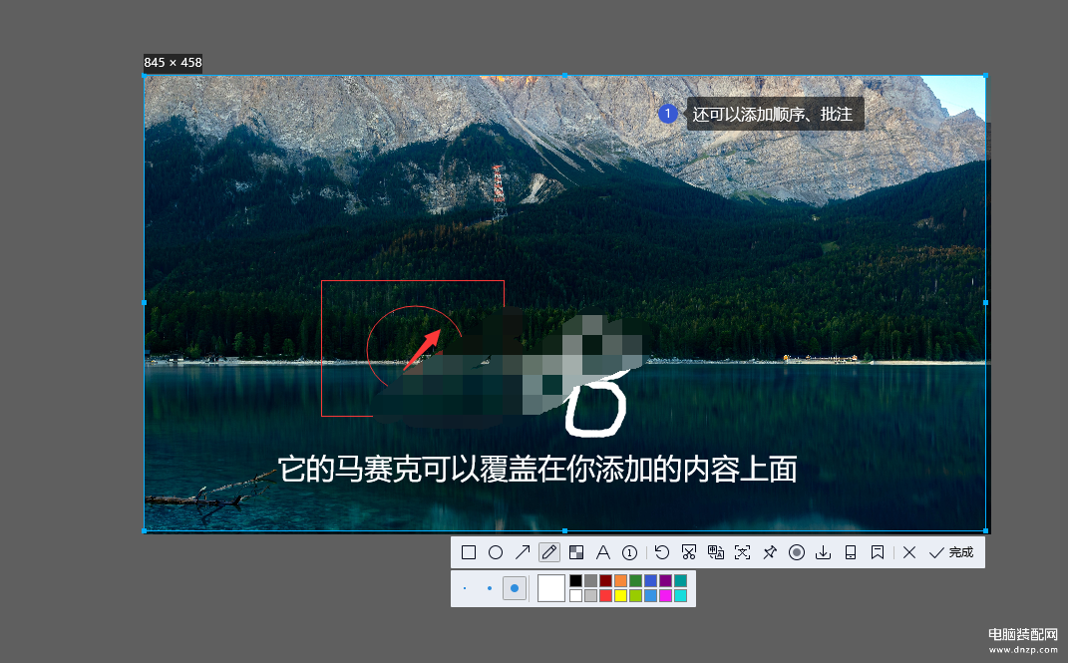The width and height of the screenshot is (1068, 663).
Task: Pick the numbered sequence marker tool
Action: point(630,552)
